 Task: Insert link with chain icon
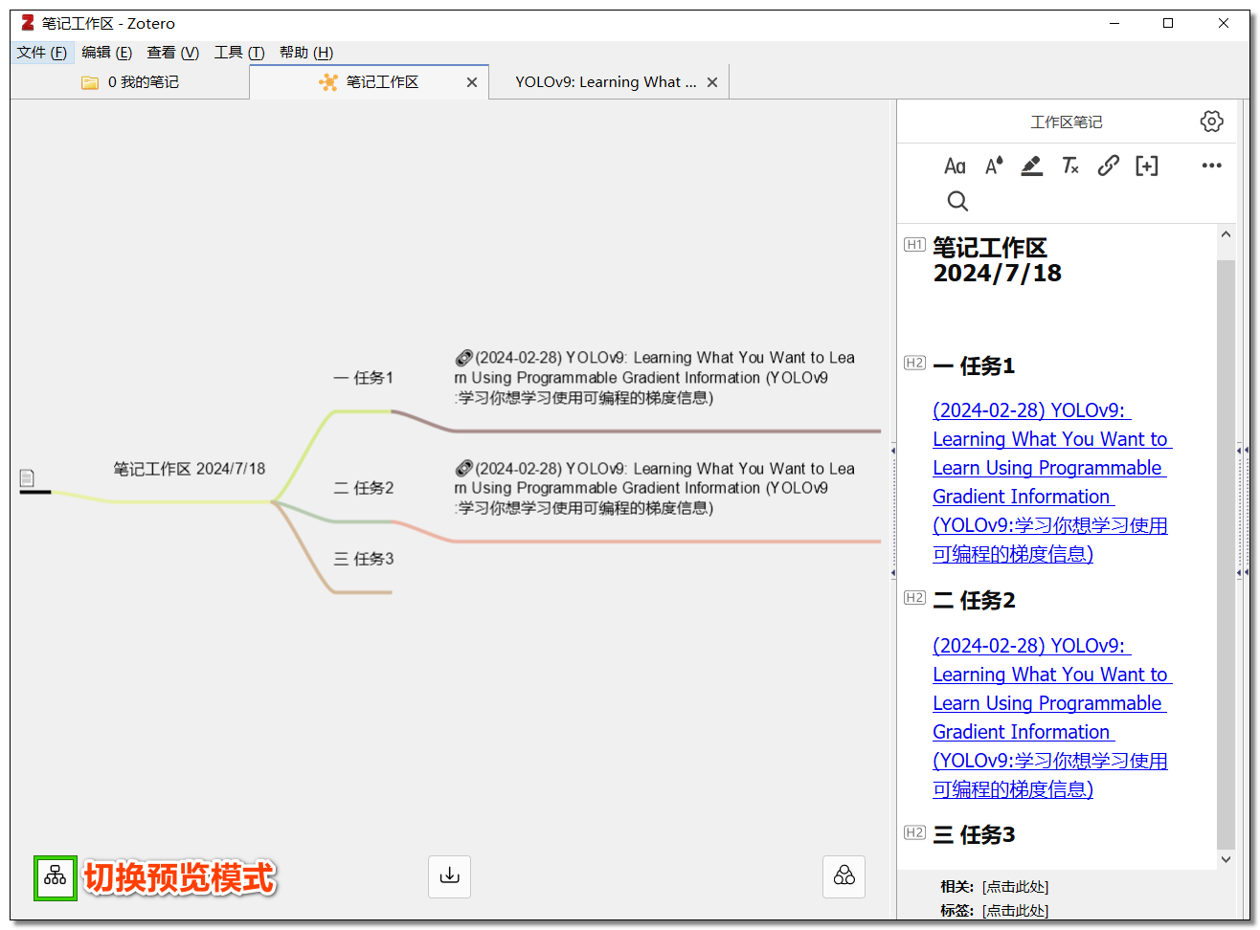pos(1108,166)
